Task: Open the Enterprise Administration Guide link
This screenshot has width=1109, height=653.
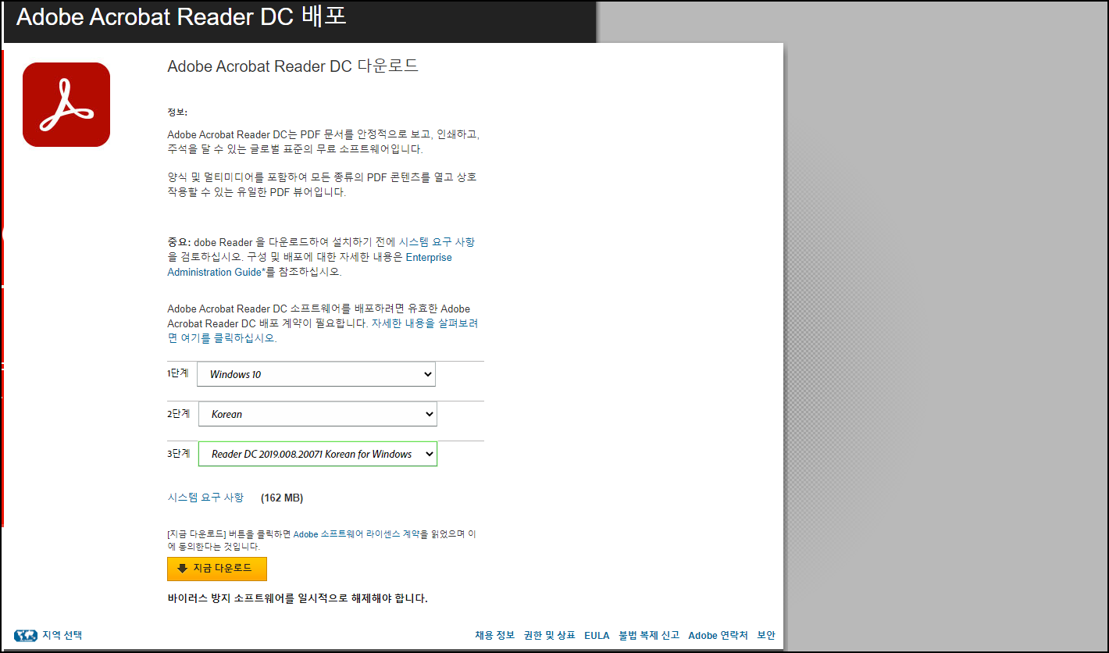Action: click(x=309, y=265)
